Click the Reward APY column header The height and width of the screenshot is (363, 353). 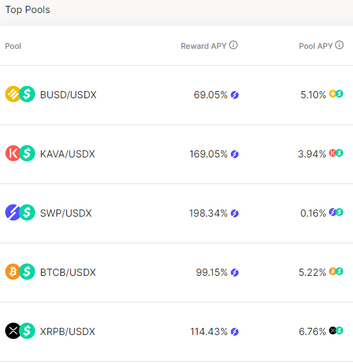click(x=203, y=46)
